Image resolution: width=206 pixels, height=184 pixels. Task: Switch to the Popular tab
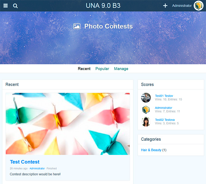[x=102, y=69]
